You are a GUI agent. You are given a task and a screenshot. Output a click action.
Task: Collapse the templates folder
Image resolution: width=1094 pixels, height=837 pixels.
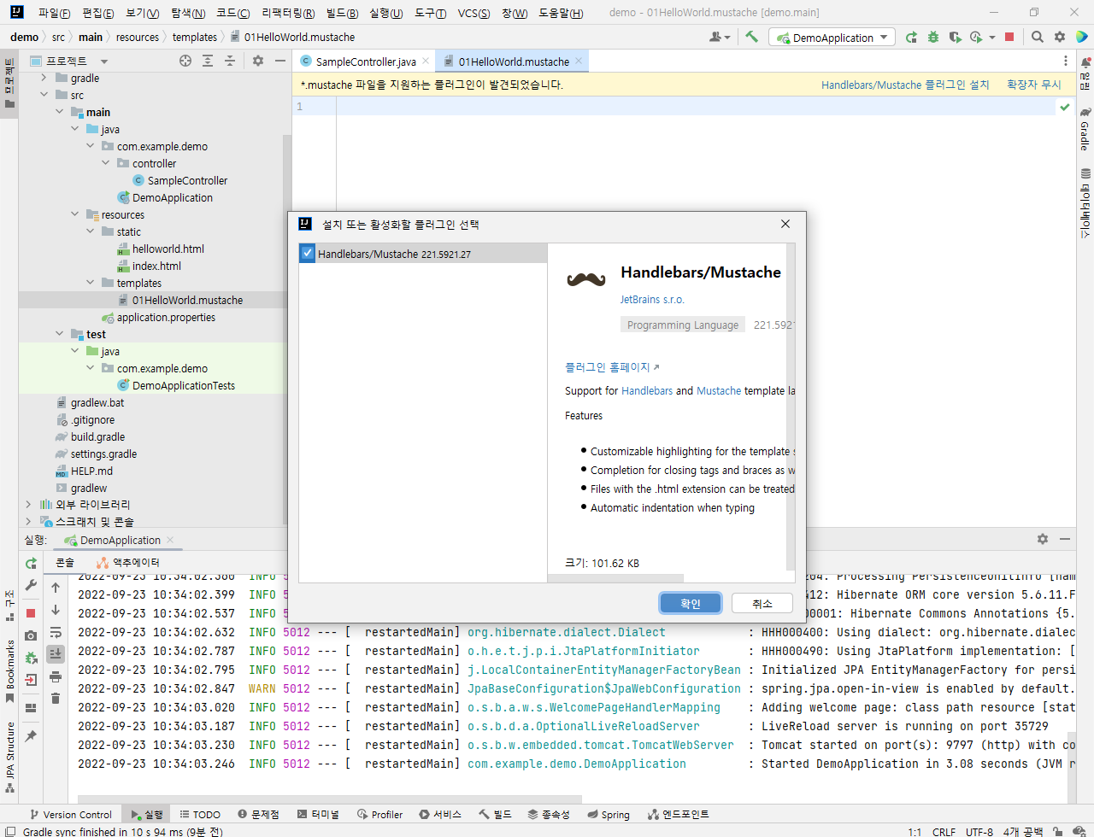click(x=91, y=283)
